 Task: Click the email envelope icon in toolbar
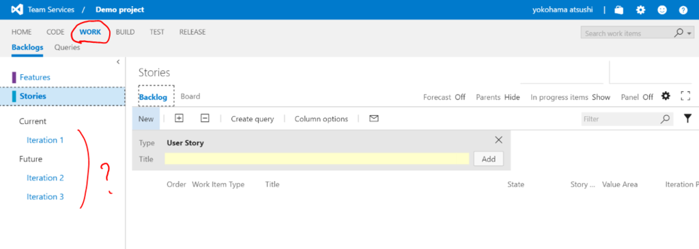[373, 118]
